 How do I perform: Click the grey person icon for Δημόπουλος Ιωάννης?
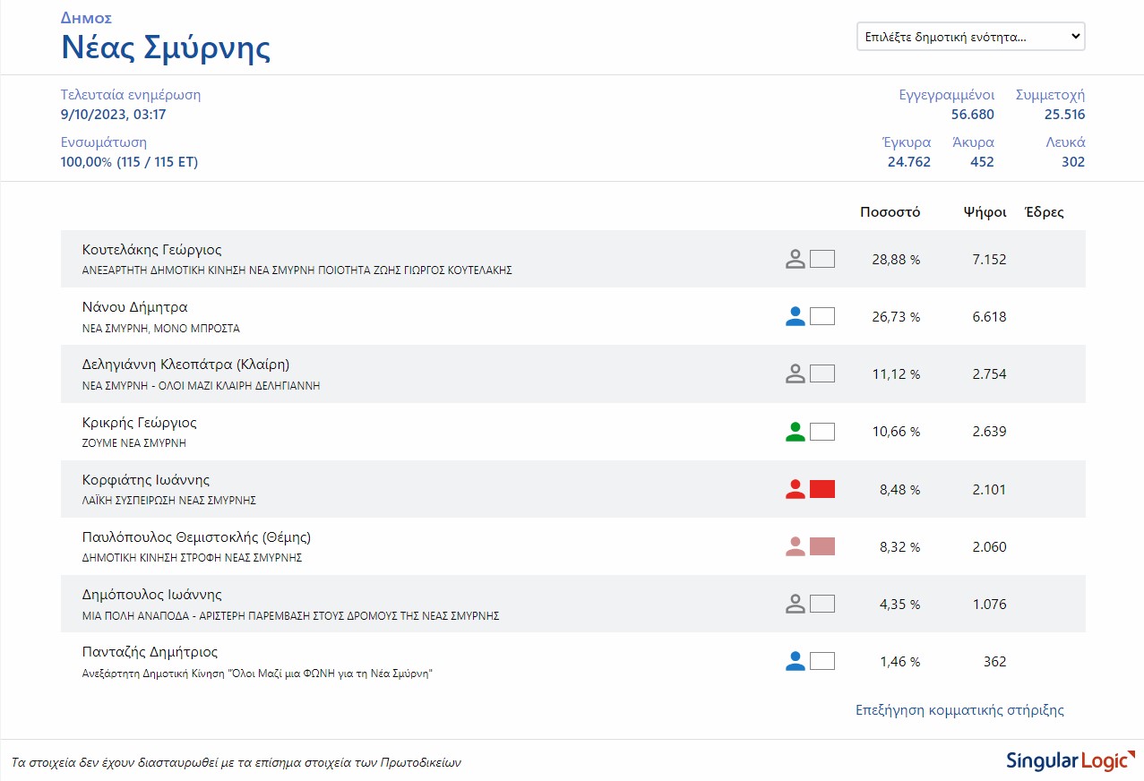pos(795,604)
